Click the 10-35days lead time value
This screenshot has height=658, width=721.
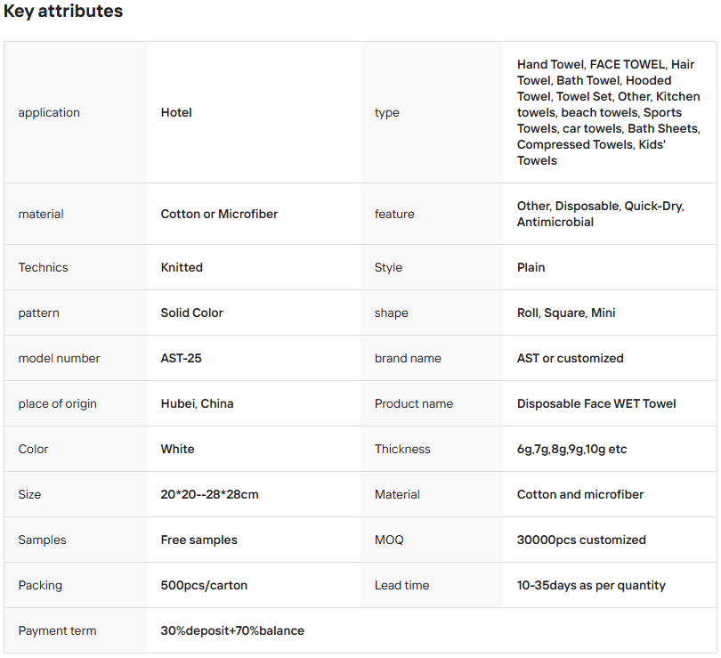tap(591, 585)
